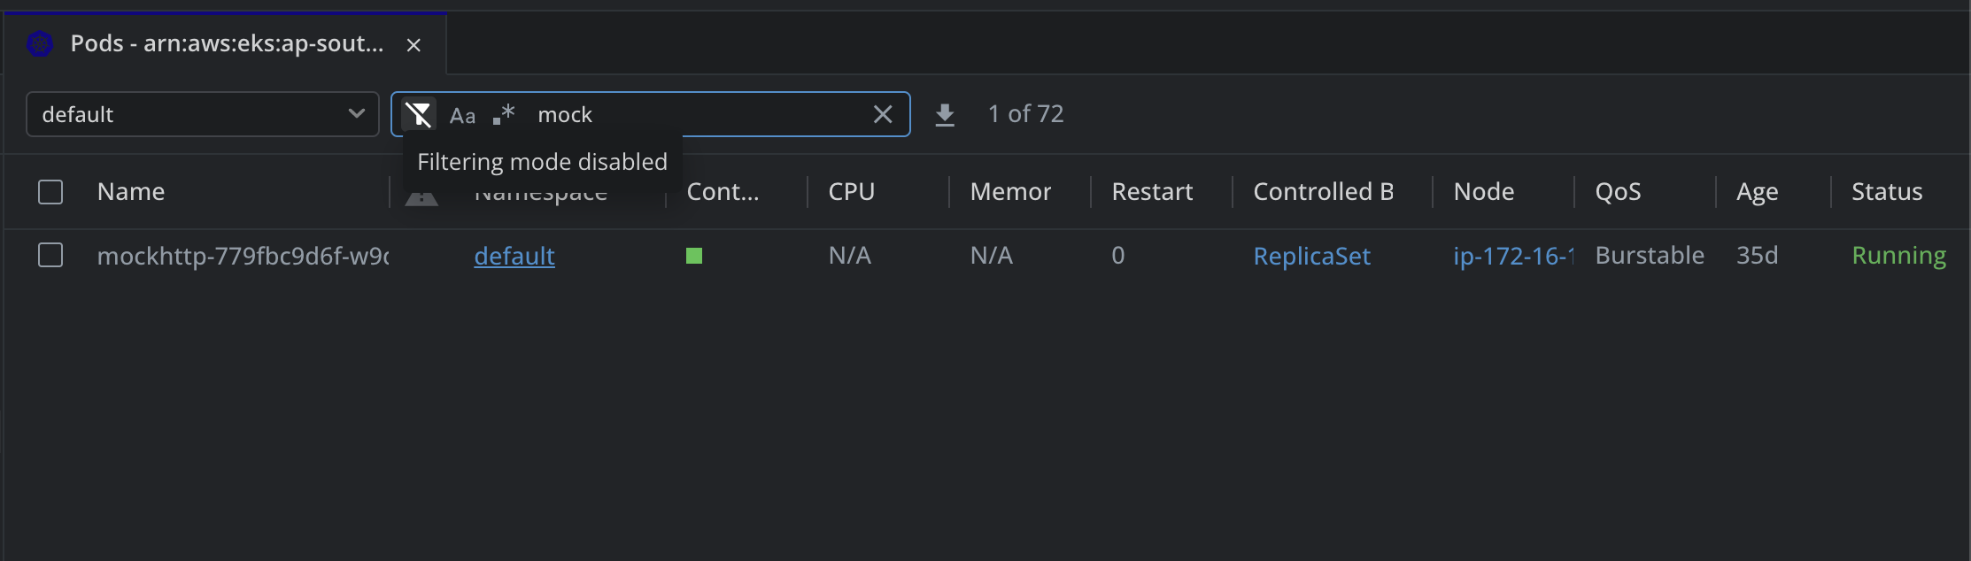Screen dimensions: 1971x561
Task: Open the ip-172-16 node link
Action: pyautogui.click(x=1512, y=256)
